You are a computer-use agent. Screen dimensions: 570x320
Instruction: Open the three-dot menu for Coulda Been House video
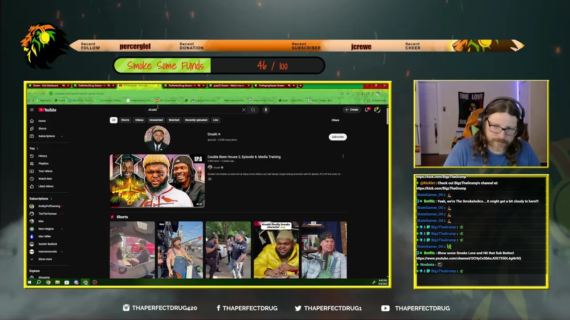click(x=343, y=156)
